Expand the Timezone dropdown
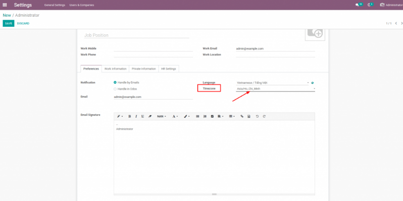 (276, 89)
